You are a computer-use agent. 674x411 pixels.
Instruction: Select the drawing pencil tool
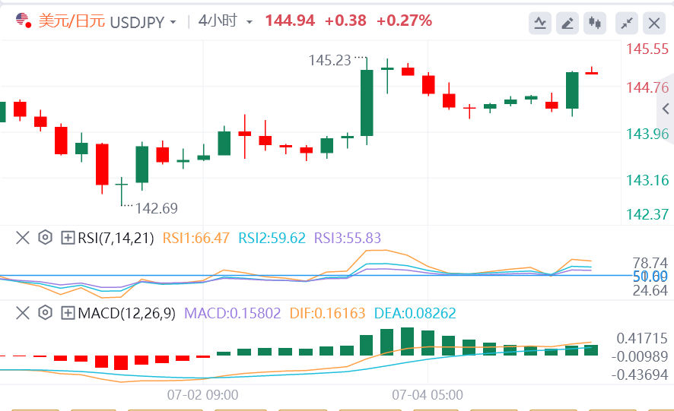(x=567, y=23)
